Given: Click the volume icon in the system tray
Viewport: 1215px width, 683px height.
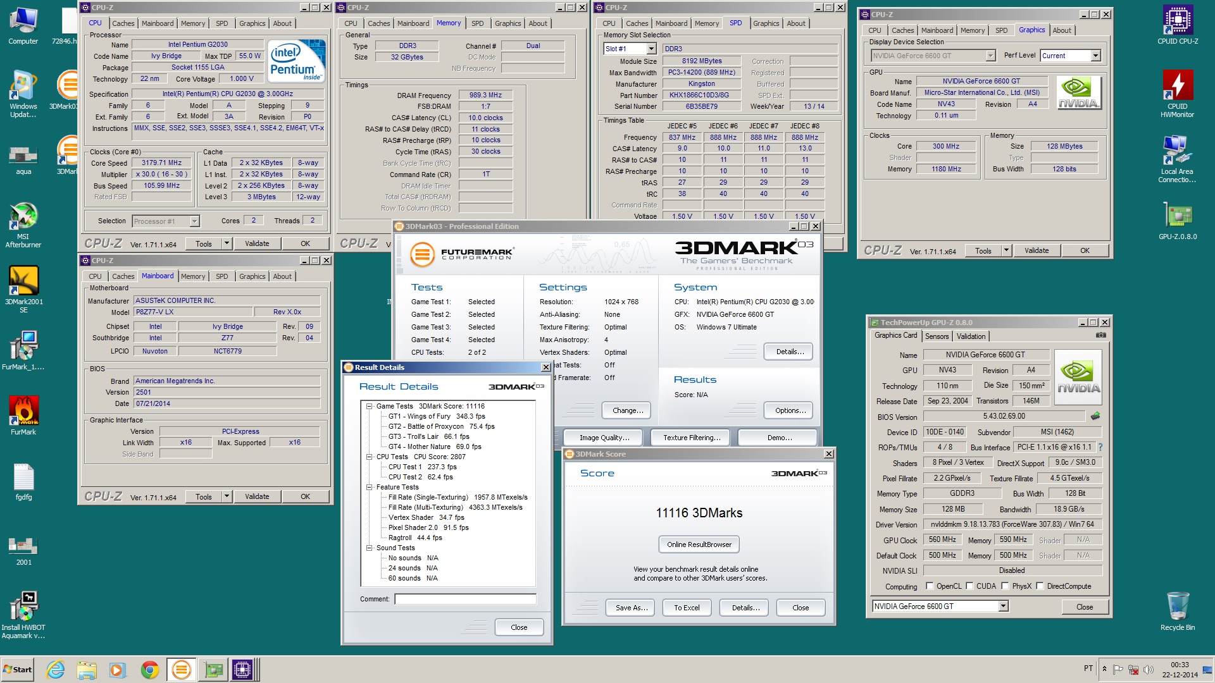Looking at the screenshot, I should coord(1148,669).
